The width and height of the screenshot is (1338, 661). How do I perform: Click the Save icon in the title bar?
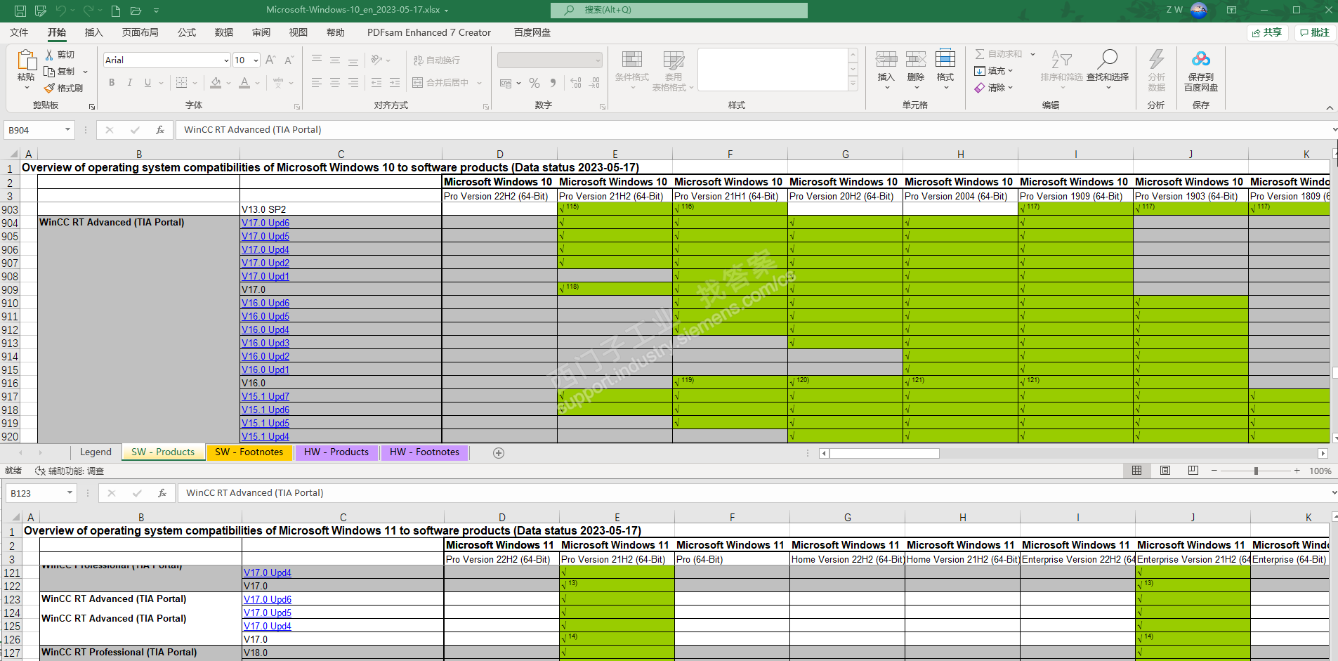pyautogui.click(x=20, y=11)
